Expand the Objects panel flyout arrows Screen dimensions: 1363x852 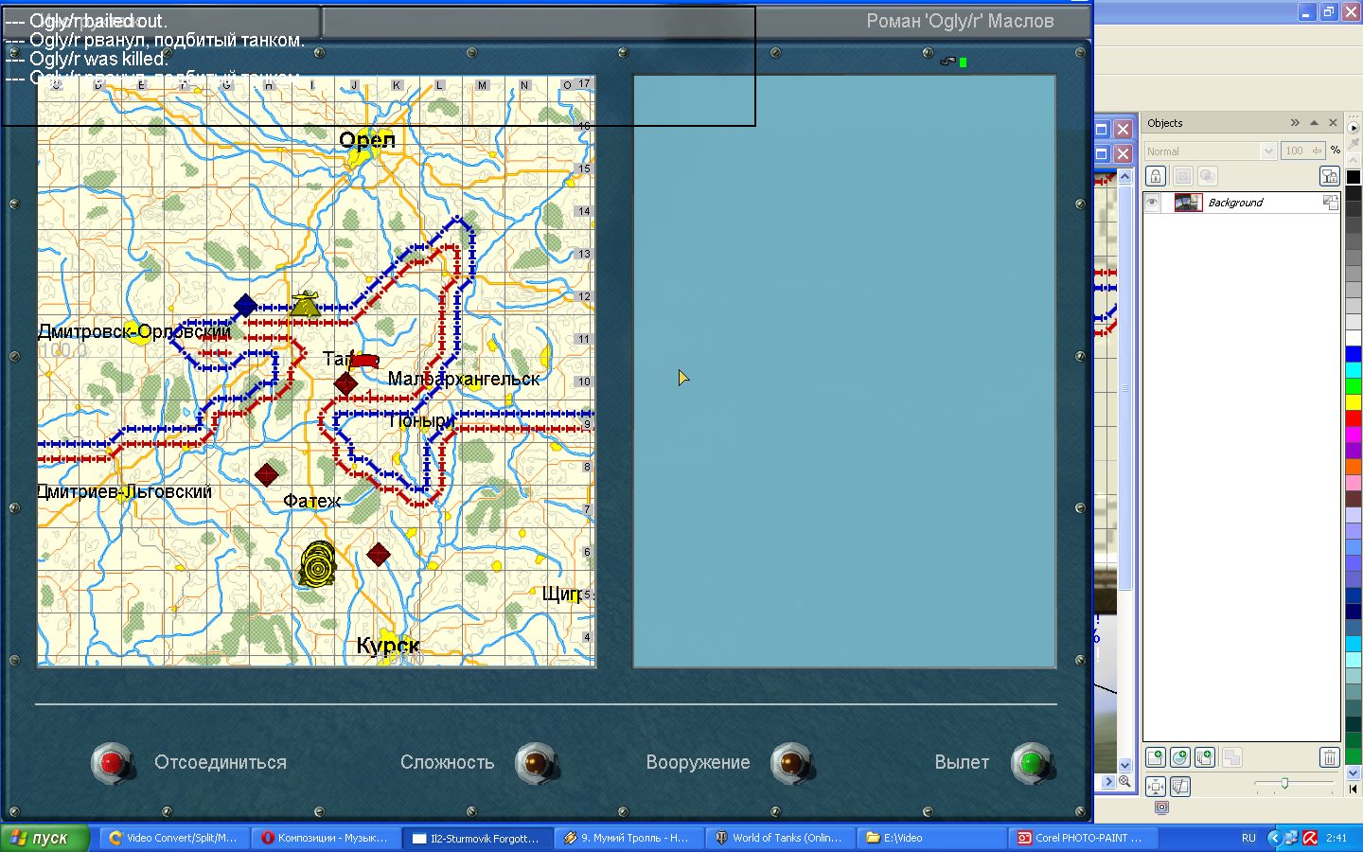[1295, 123]
